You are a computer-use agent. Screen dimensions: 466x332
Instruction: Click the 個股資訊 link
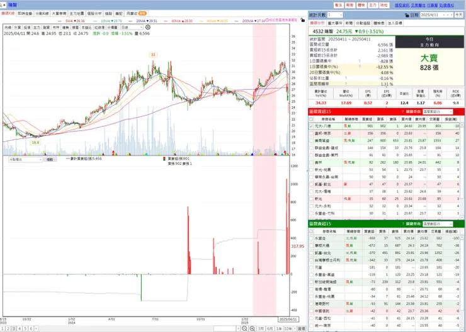tap(402, 5)
